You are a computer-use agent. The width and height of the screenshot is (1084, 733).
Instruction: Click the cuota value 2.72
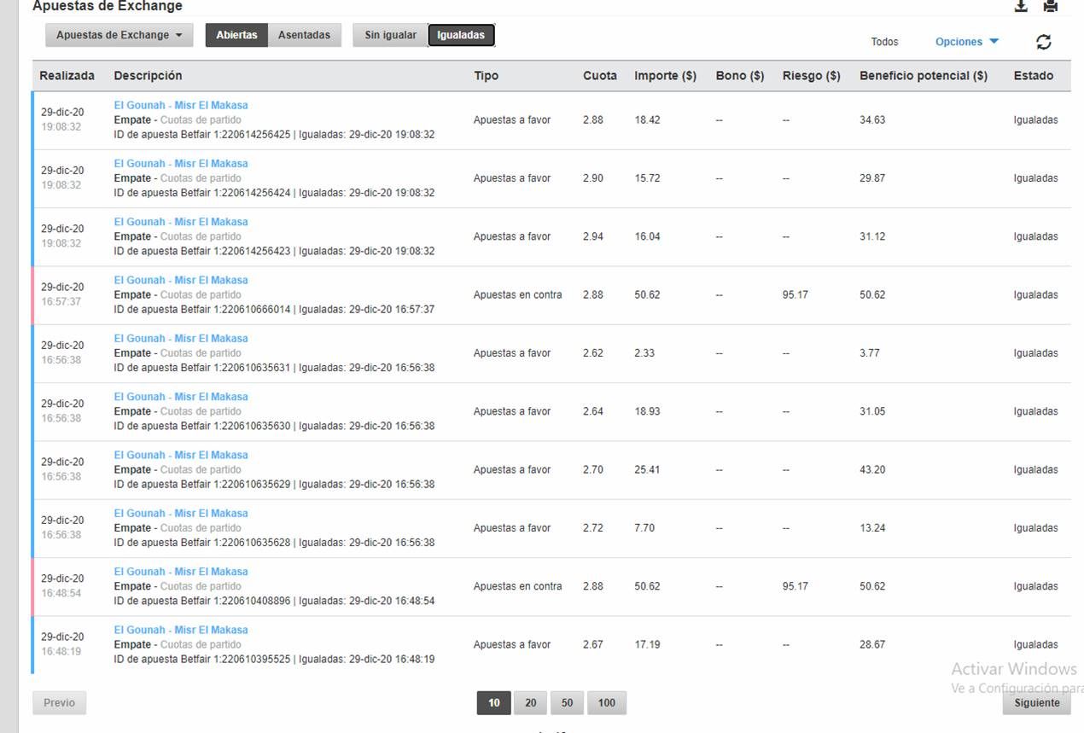593,528
